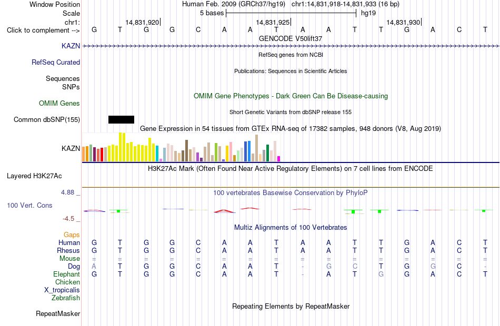This screenshot has width=500, height=326.
Task: Click the hg19 label beside the scale bar
Action: click(368, 13)
